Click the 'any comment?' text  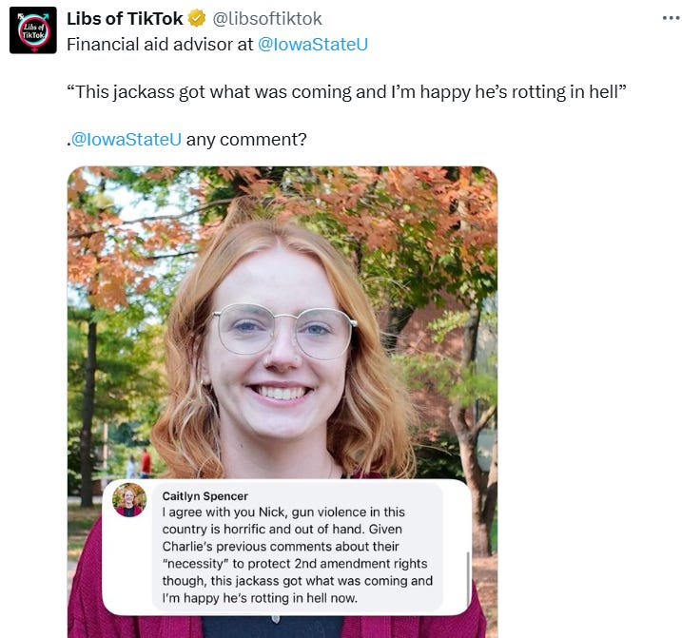pyautogui.click(x=246, y=140)
